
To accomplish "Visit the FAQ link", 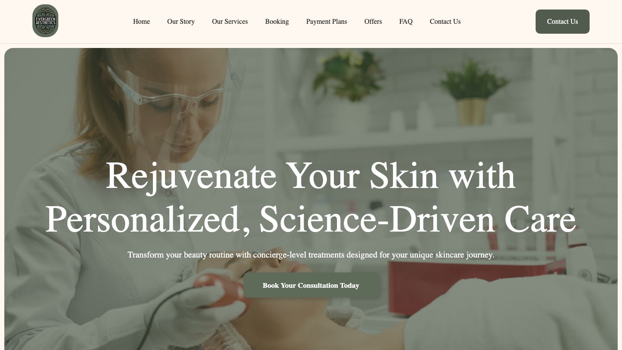I will pyautogui.click(x=406, y=22).
